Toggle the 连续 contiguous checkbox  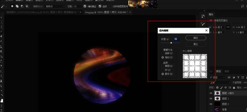coord(100,6)
